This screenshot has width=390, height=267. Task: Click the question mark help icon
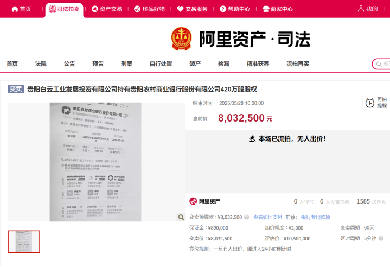tap(223, 9)
